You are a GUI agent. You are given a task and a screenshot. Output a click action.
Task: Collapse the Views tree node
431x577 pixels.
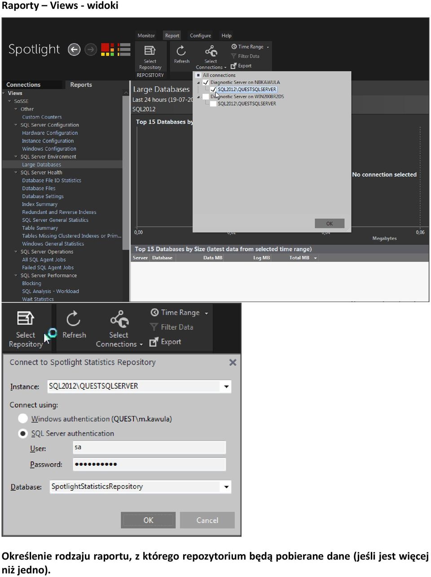[4, 93]
